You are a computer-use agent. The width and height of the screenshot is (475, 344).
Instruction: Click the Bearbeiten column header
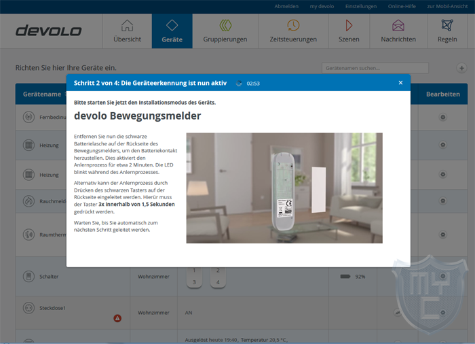coord(443,94)
